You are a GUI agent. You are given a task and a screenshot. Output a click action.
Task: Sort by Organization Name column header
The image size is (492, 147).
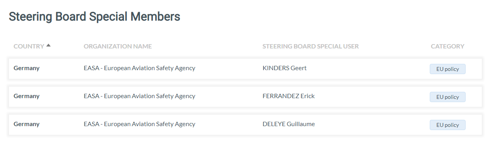[118, 46]
